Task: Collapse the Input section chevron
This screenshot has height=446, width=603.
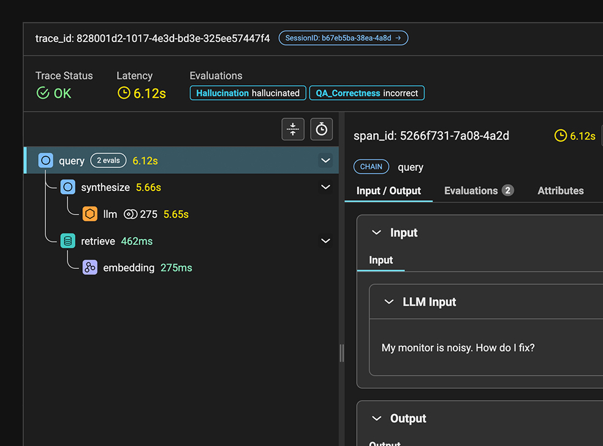Action: click(x=376, y=233)
